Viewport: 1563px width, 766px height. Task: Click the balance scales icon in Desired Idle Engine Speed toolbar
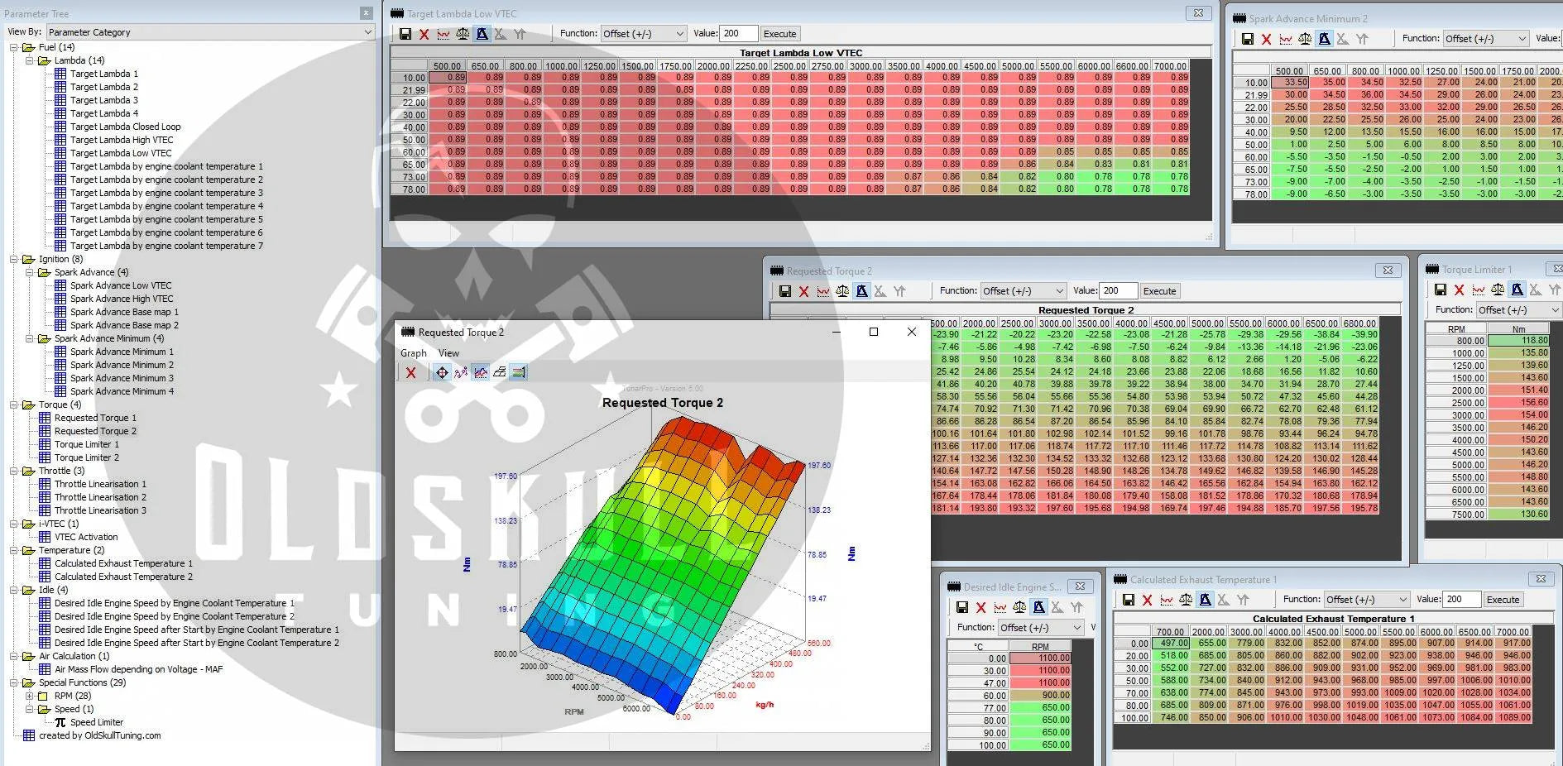point(1019,607)
